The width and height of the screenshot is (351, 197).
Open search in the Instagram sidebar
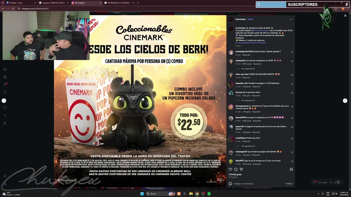(5, 92)
